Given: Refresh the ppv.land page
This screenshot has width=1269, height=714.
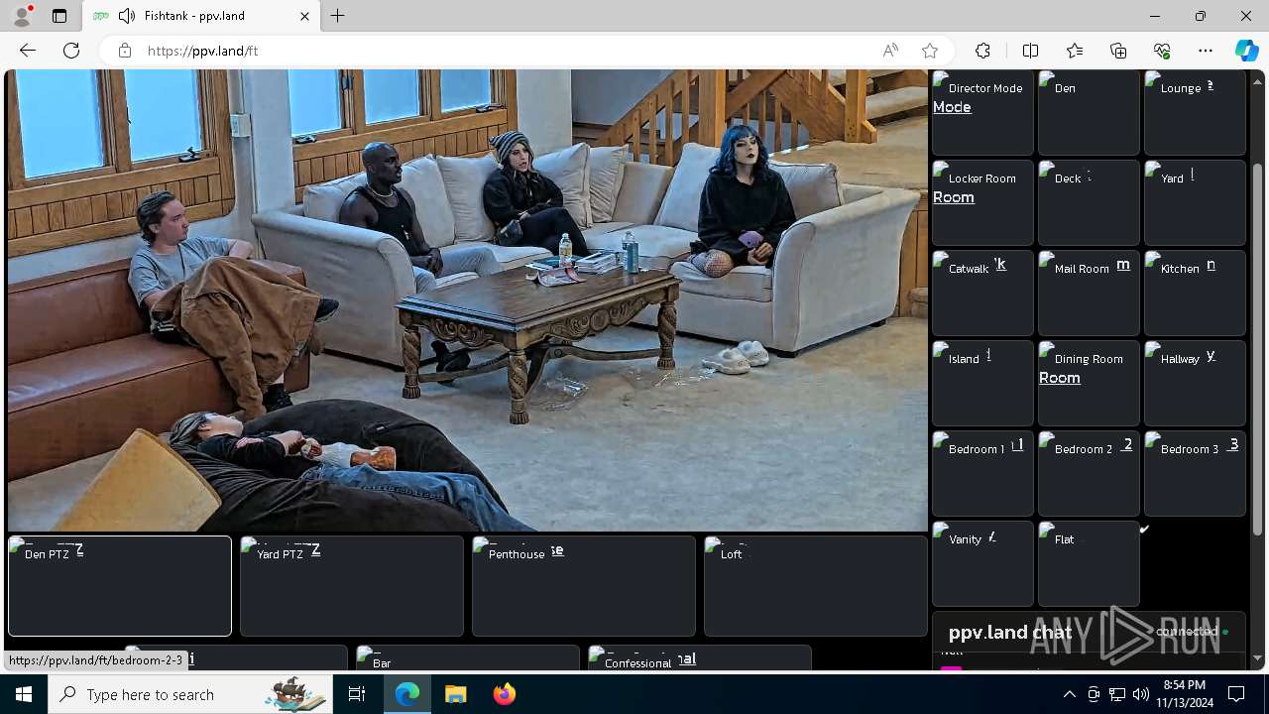Looking at the screenshot, I should point(71,51).
